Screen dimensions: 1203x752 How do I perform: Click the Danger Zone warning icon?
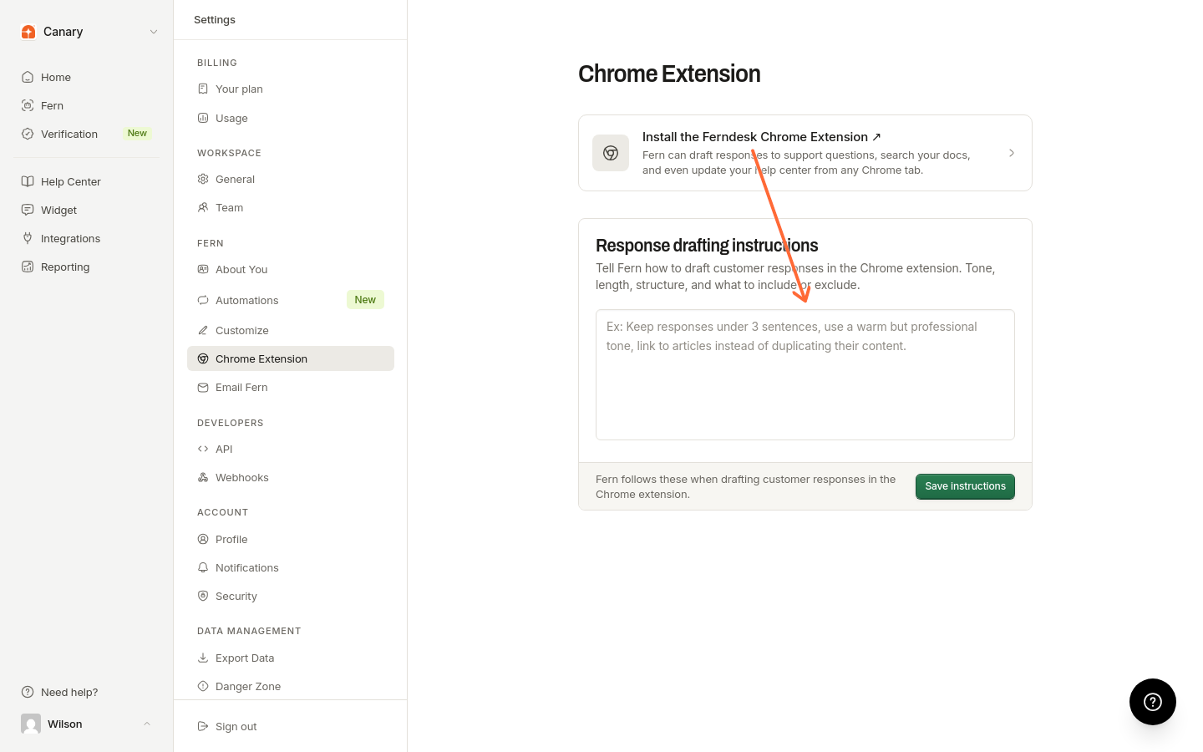click(203, 686)
